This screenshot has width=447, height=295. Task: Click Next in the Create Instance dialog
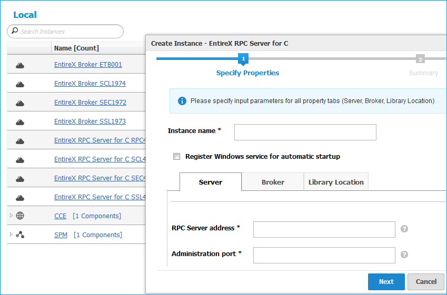386,282
